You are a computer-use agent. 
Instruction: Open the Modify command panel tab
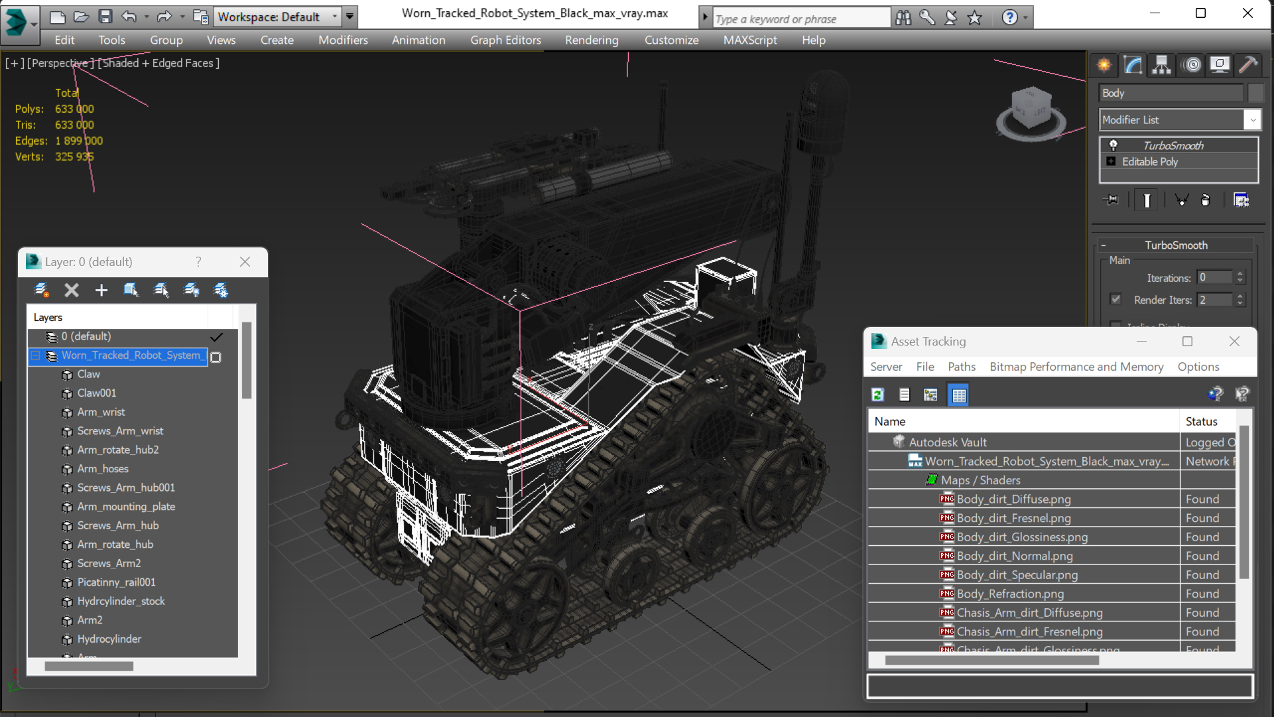tap(1133, 65)
